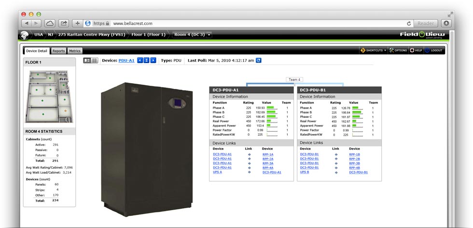Open the RPP-1B device link
Image resolution: width=473 pixels, height=228 pixels.
(354, 154)
